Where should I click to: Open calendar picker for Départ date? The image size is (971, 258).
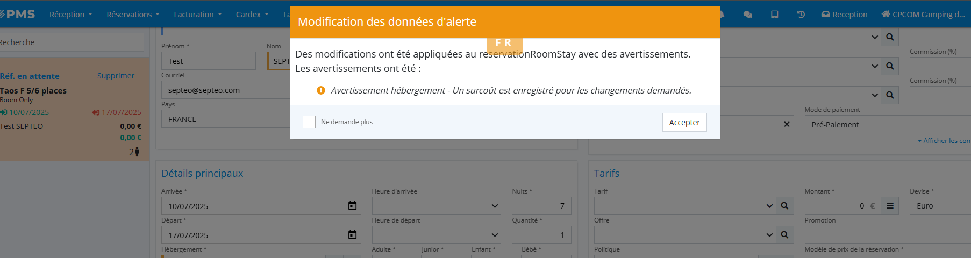pos(352,235)
